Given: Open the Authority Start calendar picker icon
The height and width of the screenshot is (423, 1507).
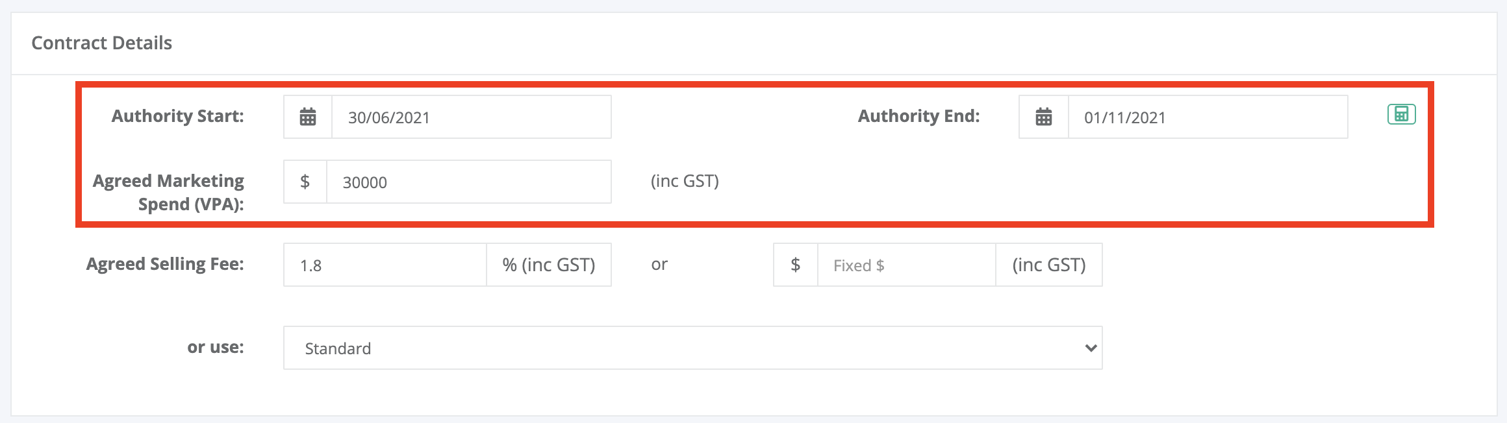Looking at the screenshot, I should (x=308, y=117).
